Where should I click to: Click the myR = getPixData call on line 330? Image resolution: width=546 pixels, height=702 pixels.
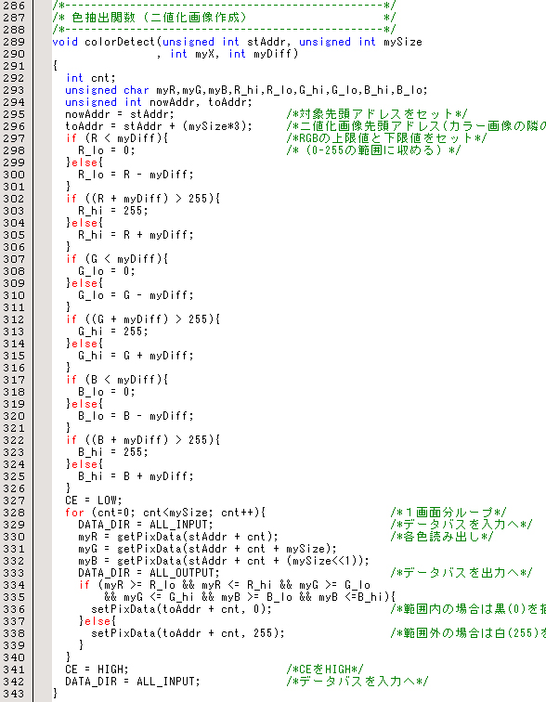coord(178,538)
